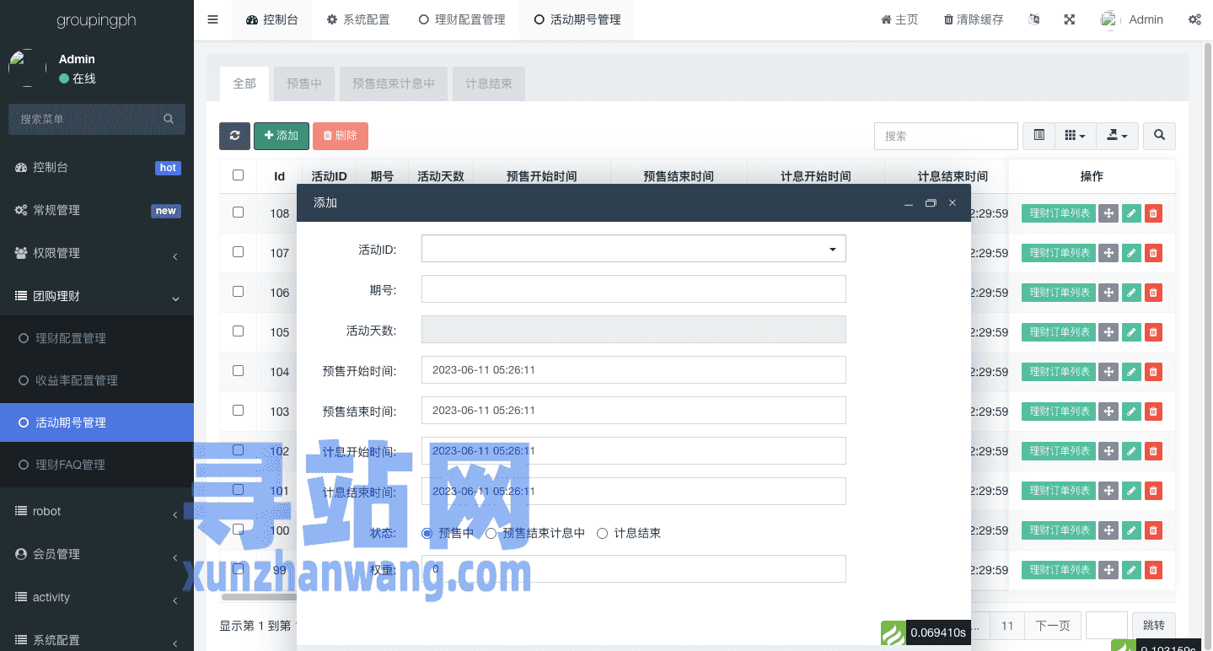This screenshot has width=1213, height=651.
Task: Expand the 系统配置 sidebar menu
Action: 97,640
